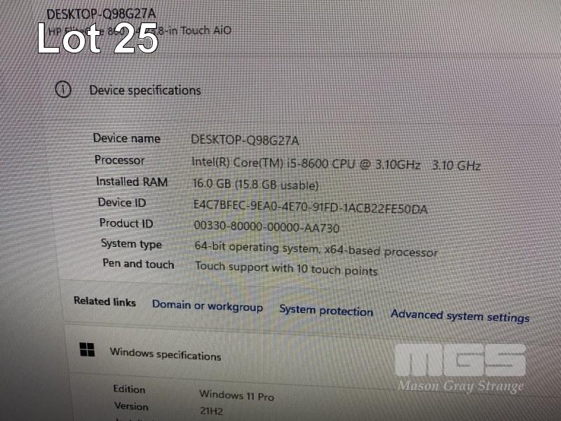The image size is (561, 421).
Task: Click the Version 21H2 value
Action: 212,410
